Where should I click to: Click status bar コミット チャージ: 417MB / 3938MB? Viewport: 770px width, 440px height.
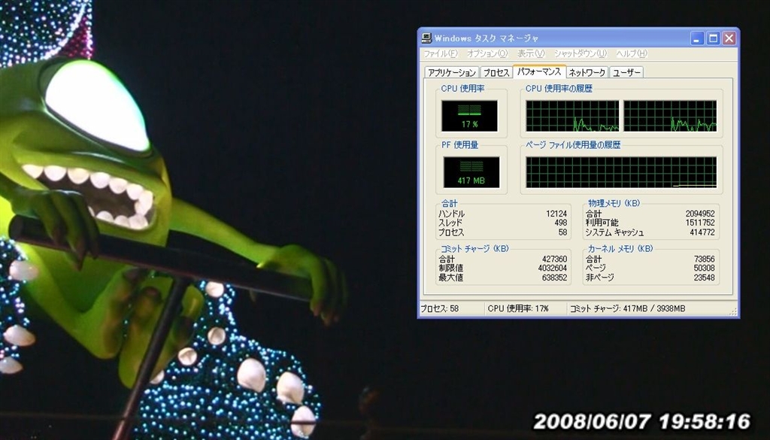click(x=628, y=309)
